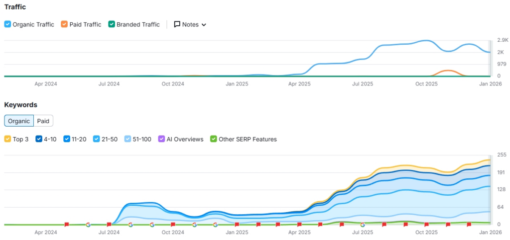Image resolution: width=510 pixels, height=240 pixels.
Task: Switch to the Paid keywords tab
Action: click(43, 121)
